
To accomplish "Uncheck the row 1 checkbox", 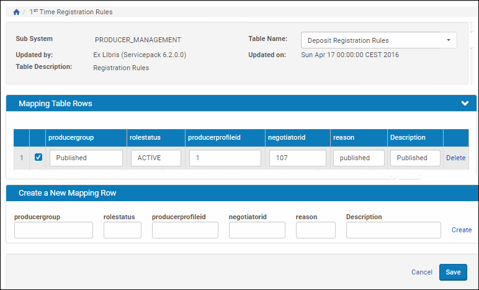I will click(x=38, y=158).
